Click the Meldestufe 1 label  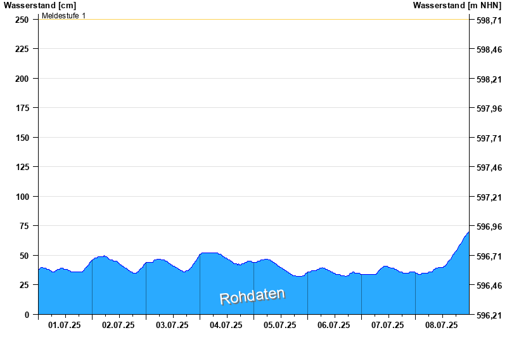pyautogui.click(x=64, y=15)
